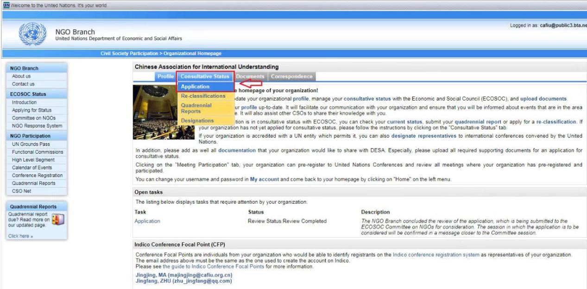
Task: Click the 'upload documents' link
Action: pos(543,99)
